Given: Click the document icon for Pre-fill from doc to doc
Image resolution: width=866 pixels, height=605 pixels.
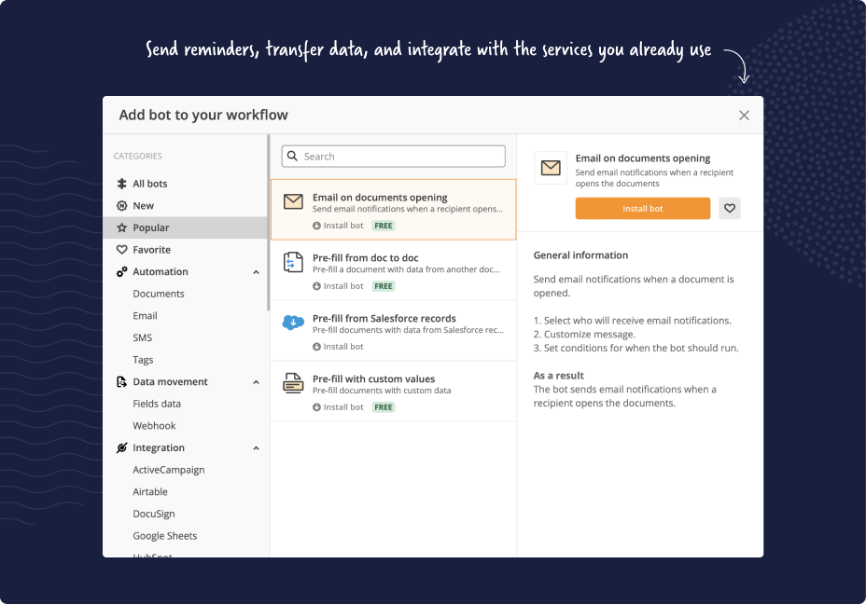Looking at the screenshot, I should [294, 262].
